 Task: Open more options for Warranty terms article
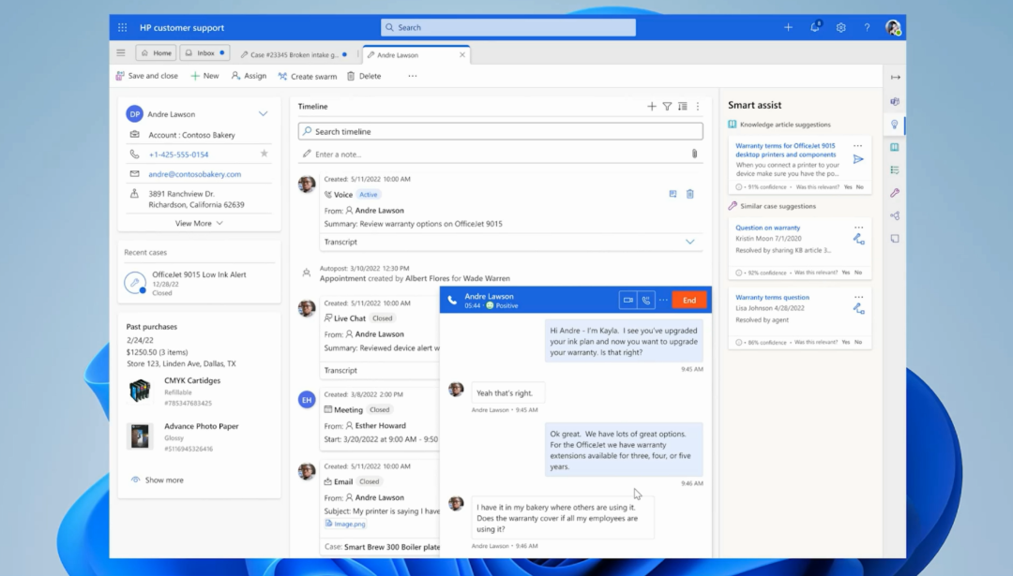click(x=858, y=146)
